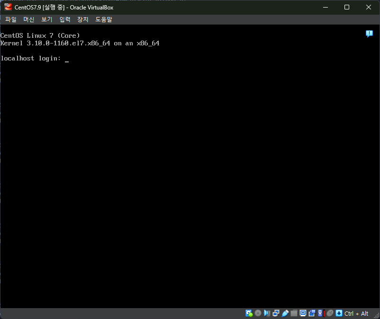The width and height of the screenshot is (380, 319).
Task: Click the Kernel 3.10.0-1160 version line
Action: pos(80,43)
